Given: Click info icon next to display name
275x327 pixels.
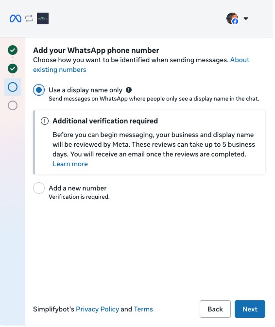Looking at the screenshot, I should point(129,90).
